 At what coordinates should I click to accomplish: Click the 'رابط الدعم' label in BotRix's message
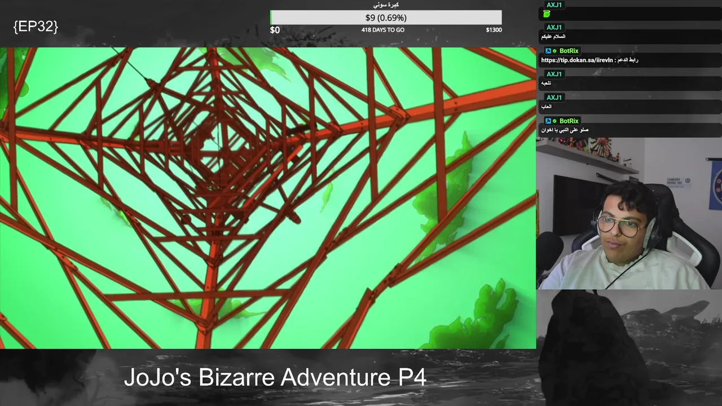[x=627, y=60]
